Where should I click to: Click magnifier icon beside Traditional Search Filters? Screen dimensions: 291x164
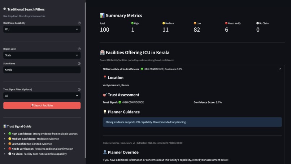point(5,9)
